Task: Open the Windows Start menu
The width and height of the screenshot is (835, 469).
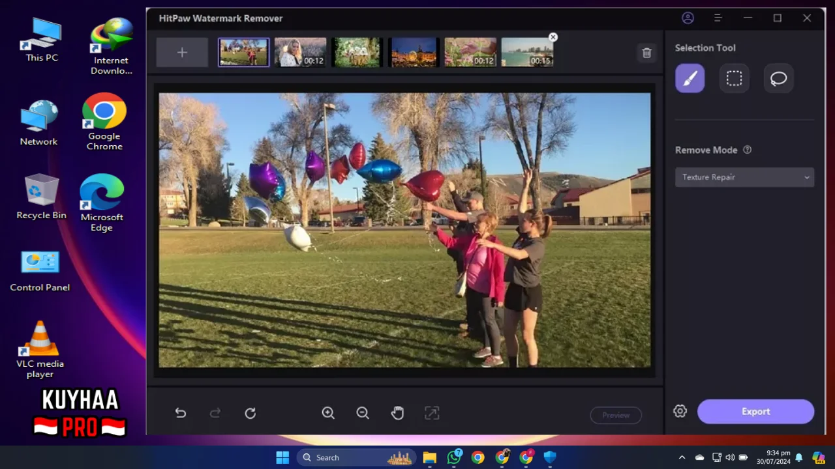Action: coord(282,457)
